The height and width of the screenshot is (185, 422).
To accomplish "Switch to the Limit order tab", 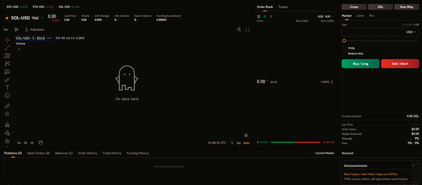I will point(360,16).
